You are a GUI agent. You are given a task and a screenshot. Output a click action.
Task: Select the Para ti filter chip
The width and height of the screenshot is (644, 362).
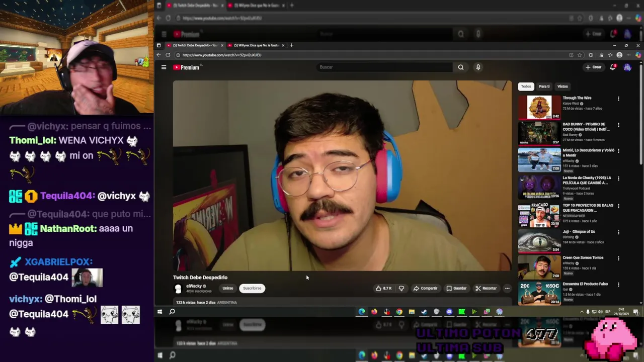coord(544,86)
